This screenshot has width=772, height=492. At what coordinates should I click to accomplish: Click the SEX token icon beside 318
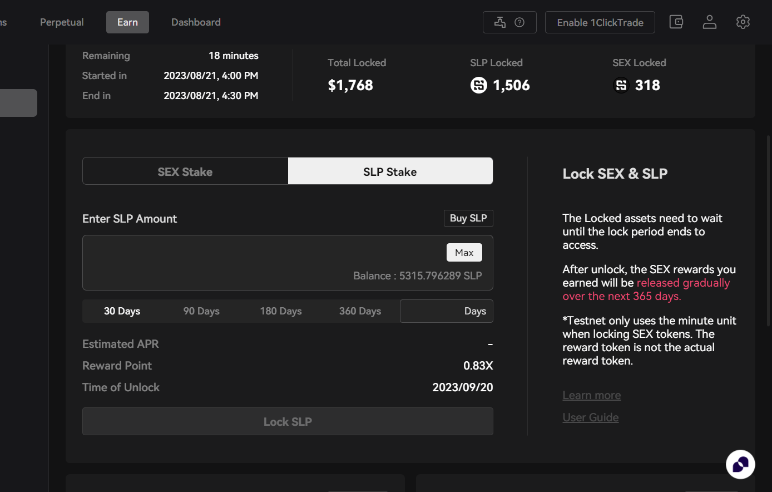621,85
